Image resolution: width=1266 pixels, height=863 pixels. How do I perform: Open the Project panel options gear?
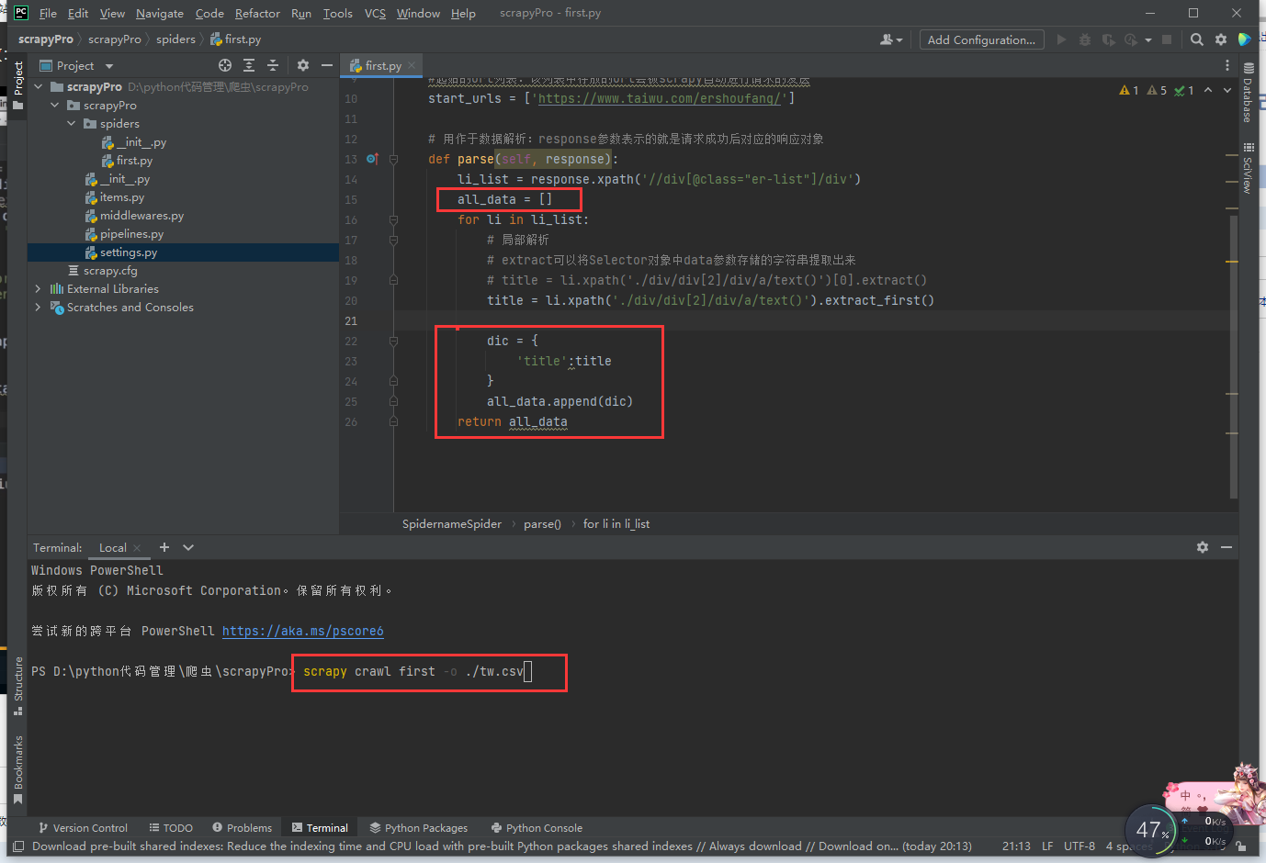pos(303,65)
